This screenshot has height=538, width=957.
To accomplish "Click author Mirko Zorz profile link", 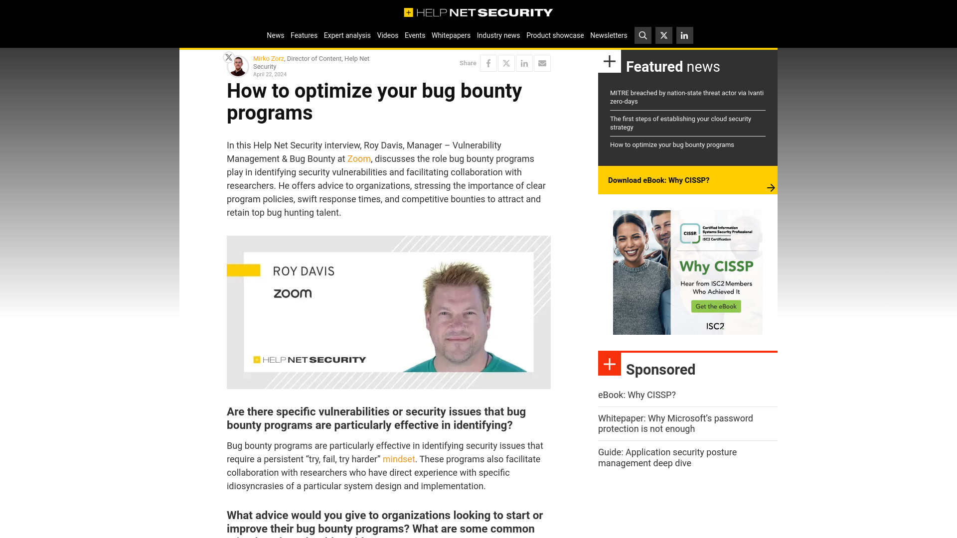I will click(x=268, y=58).
